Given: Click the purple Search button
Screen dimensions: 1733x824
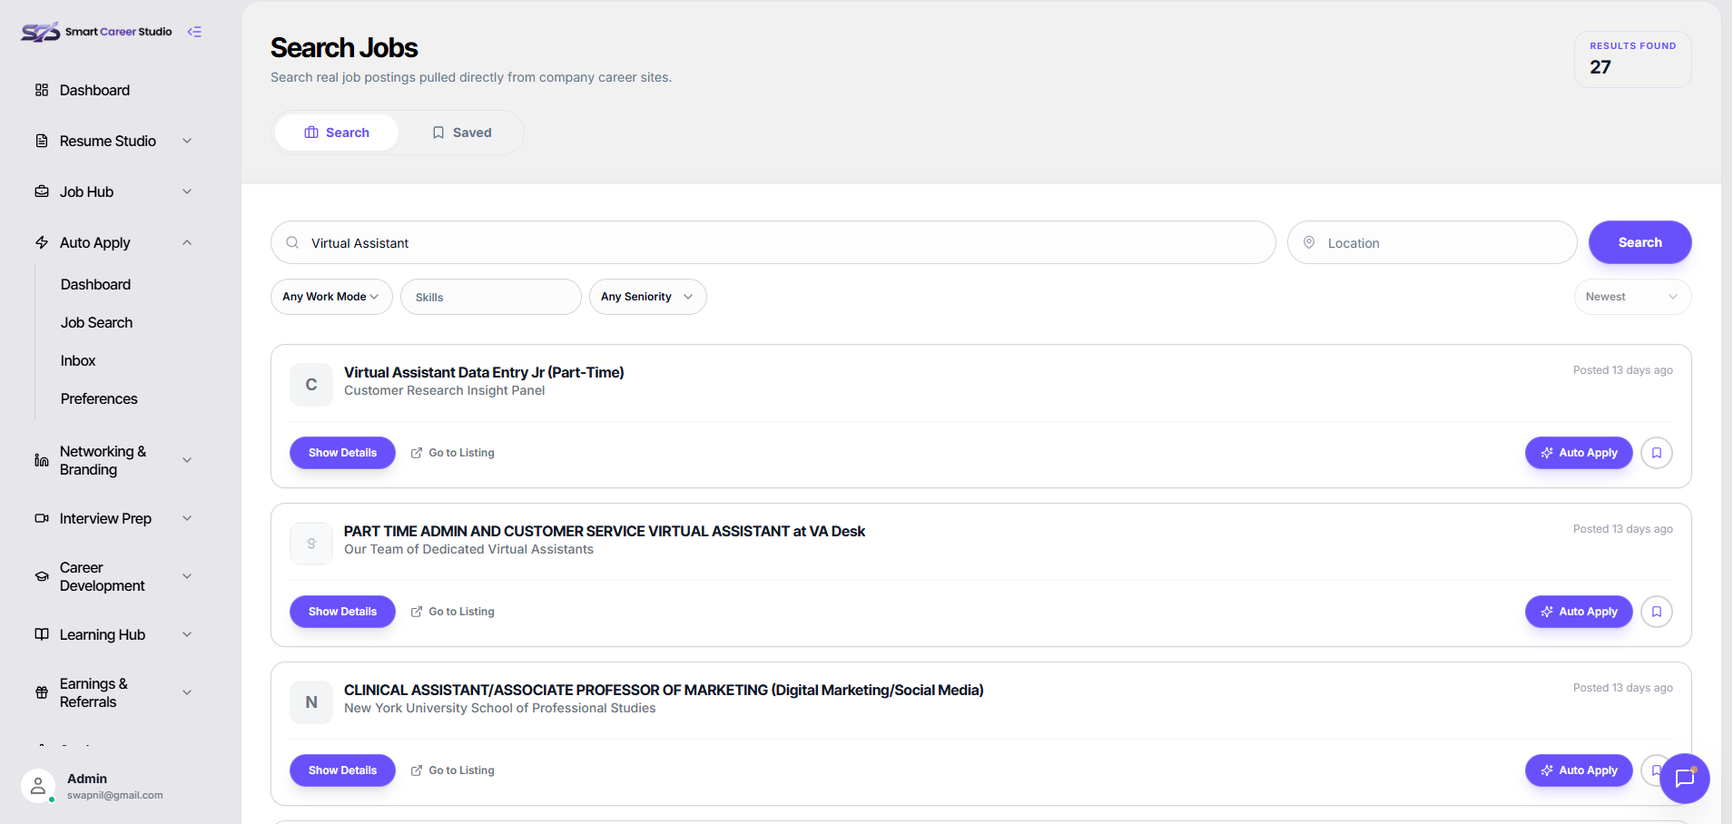Looking at the screenshot, I should 1639,242.
